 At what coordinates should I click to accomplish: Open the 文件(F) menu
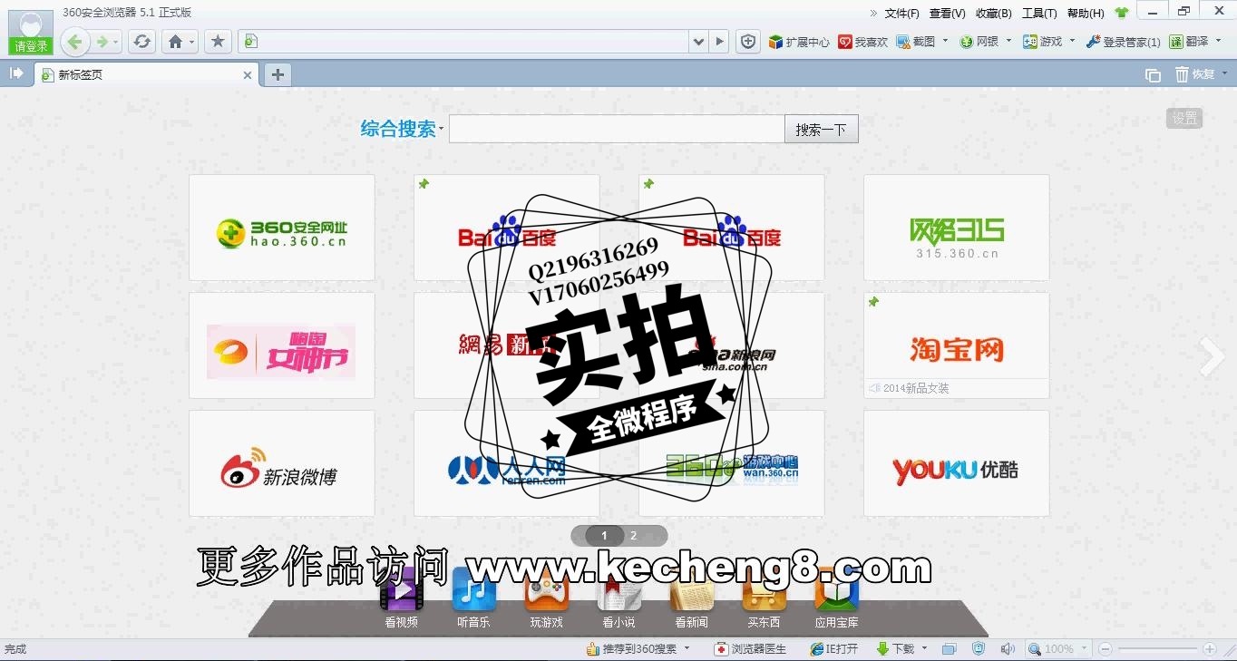coord(901,14)
